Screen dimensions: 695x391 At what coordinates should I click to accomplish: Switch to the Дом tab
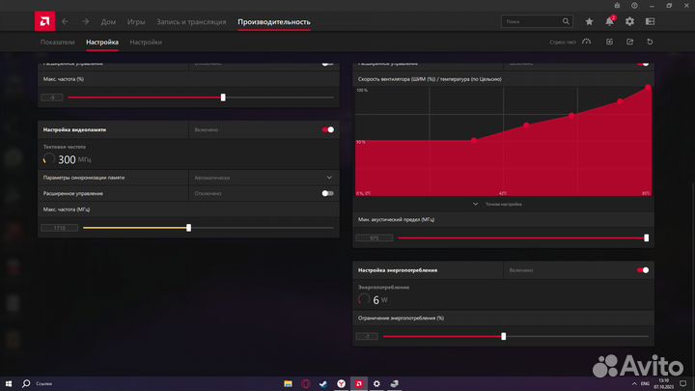tap(108, 21)
